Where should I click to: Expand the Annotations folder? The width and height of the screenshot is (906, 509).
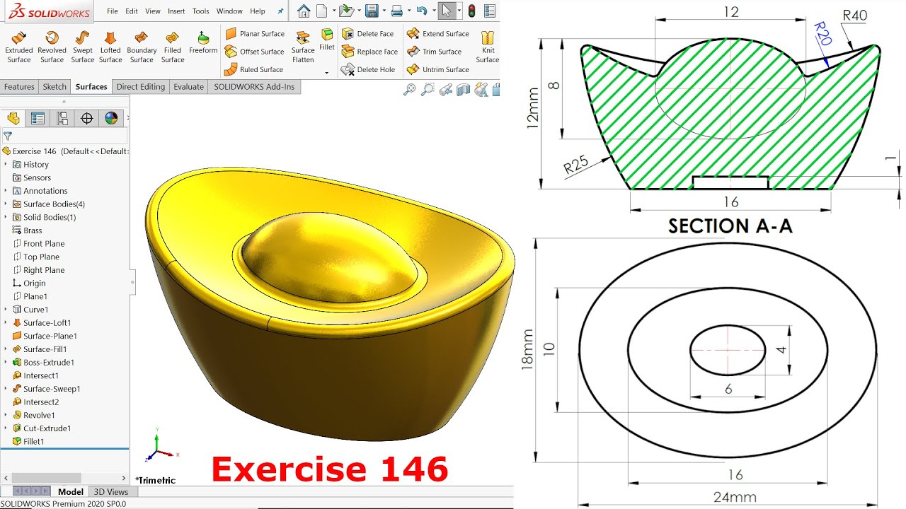click(x=6, y=191)
